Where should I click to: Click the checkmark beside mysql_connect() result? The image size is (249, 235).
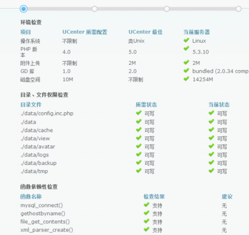click(147, 205)
